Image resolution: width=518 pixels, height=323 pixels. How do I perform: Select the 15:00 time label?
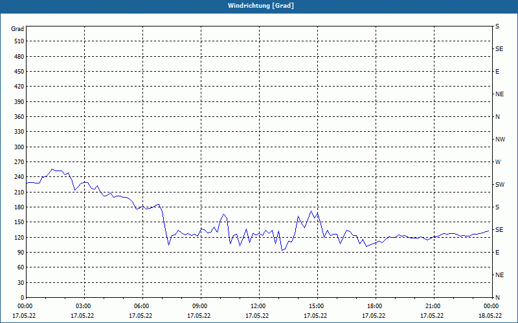(317, 306)
